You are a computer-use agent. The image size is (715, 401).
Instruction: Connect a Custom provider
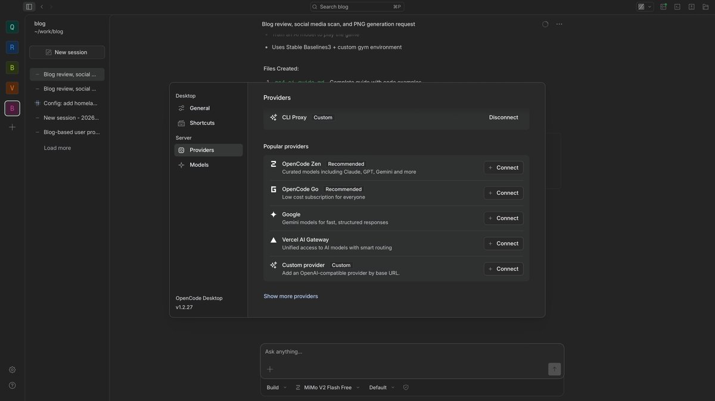point(503,269)
